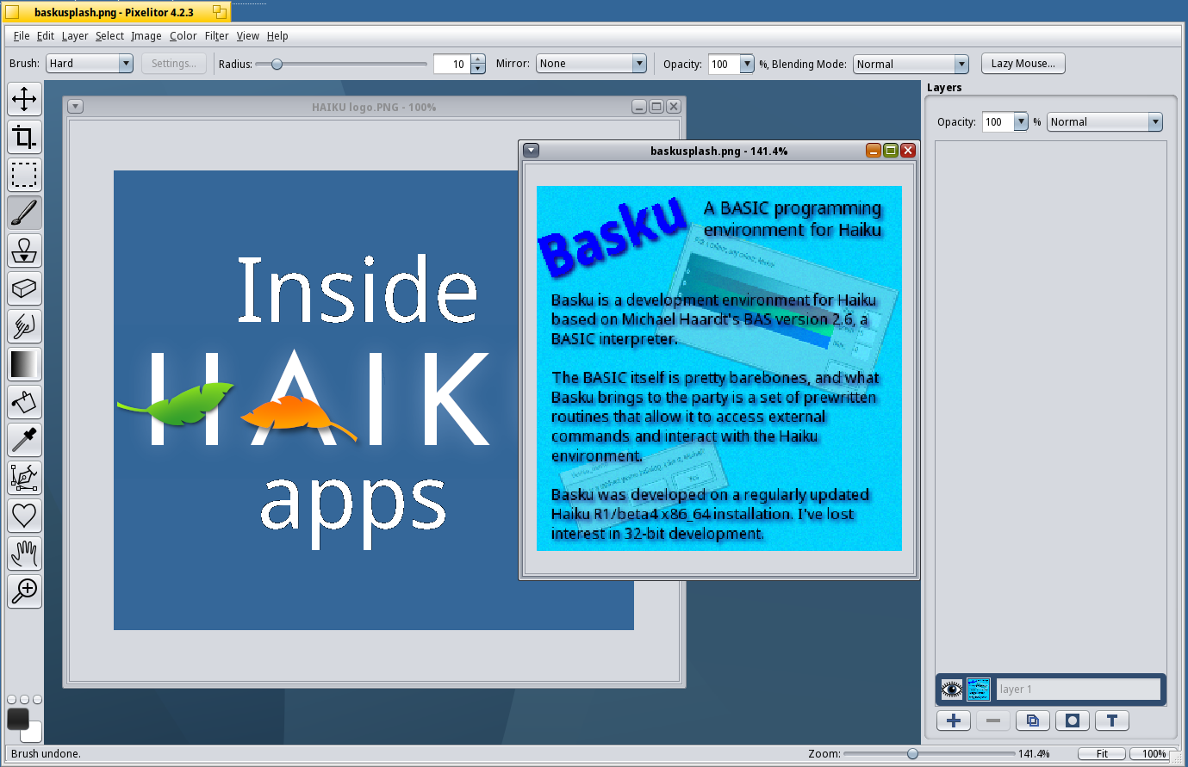The height and width of the screenshot is (767, 1188).
Task: Open the Image menu
Action: tap(146, 36)
